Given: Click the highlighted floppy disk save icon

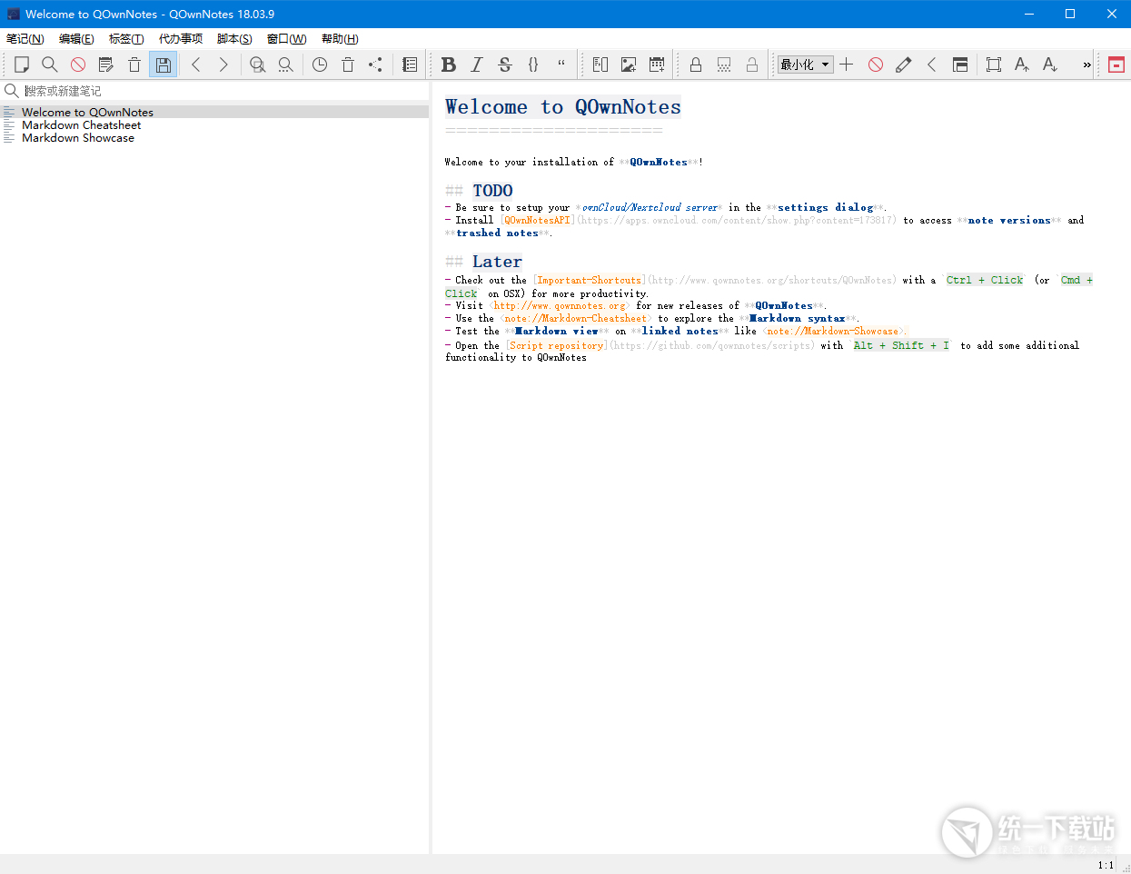Looking at the screenshot, I should (x=163, y=65).
